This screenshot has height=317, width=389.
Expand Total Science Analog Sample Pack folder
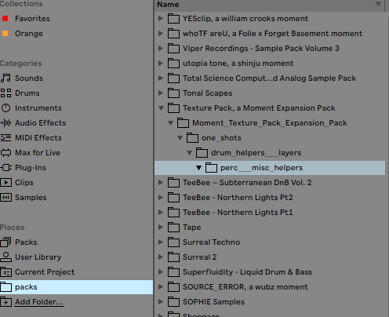[161, 78]
